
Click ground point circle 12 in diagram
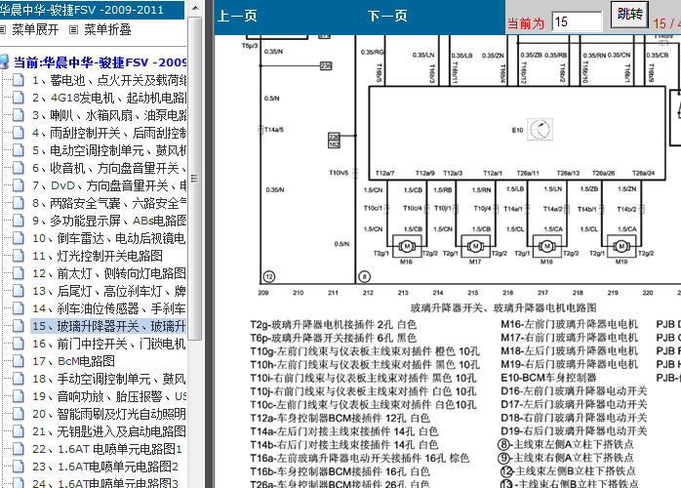coord(269,276)
